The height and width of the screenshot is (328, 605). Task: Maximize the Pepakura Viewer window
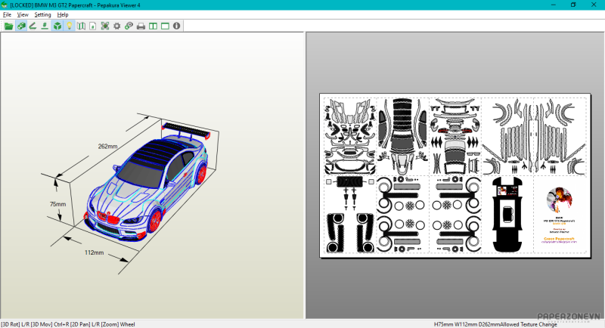[x=572, y=5]
